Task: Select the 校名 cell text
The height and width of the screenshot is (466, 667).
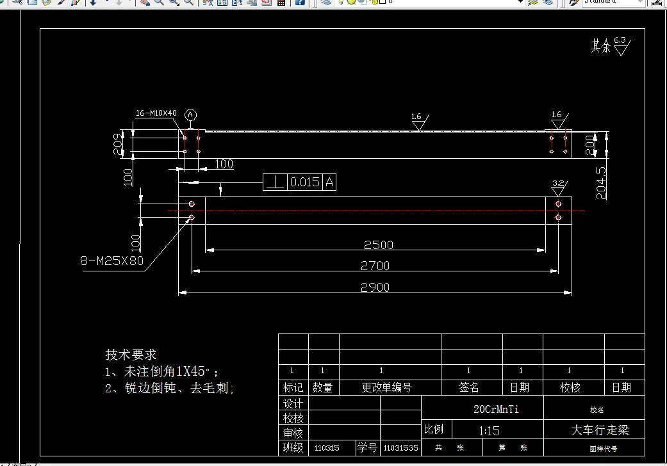Action: coord(597,410)
